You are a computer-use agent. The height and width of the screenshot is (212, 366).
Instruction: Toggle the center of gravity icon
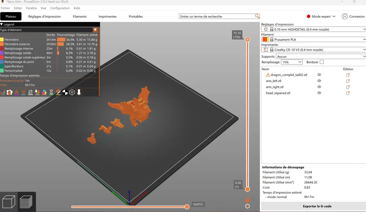[65, 92]
